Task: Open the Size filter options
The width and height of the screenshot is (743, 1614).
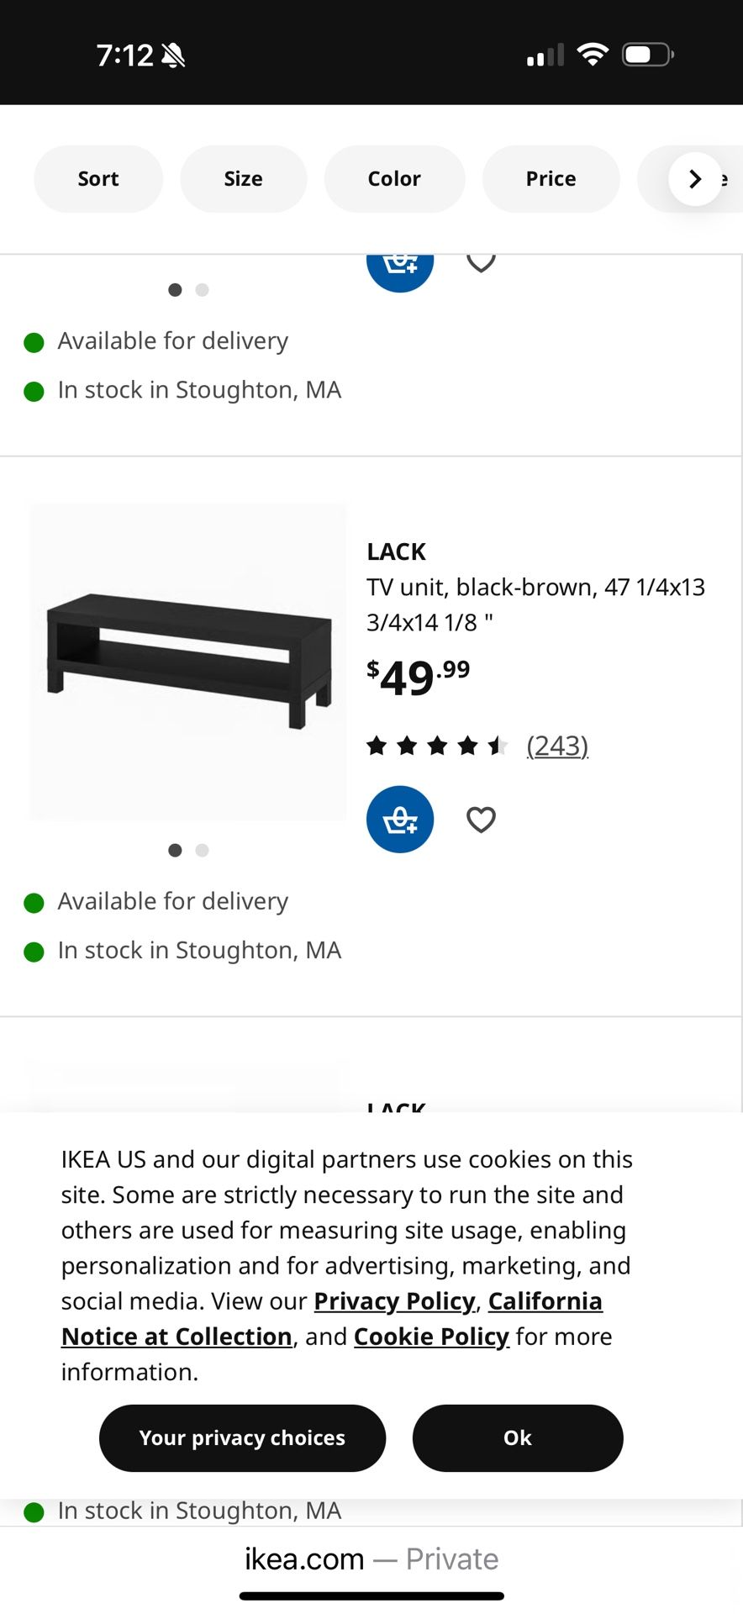Action: coord(243,179)
